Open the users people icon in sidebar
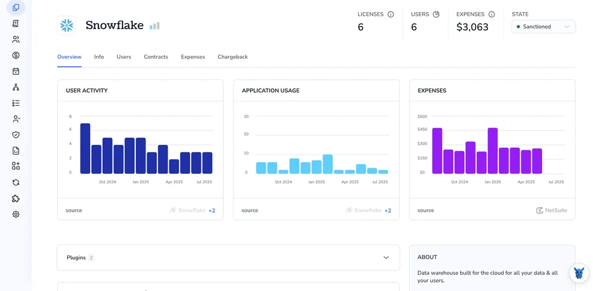The width and height of the screenshot is (601, 291). [16, 40]
